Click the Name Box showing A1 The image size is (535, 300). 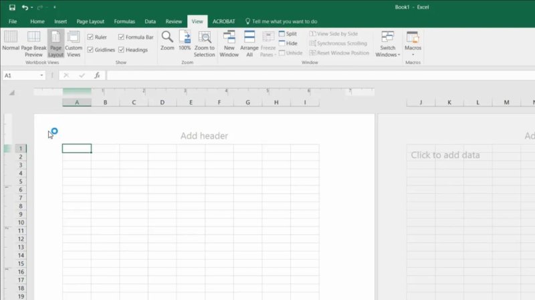[21, 75]
